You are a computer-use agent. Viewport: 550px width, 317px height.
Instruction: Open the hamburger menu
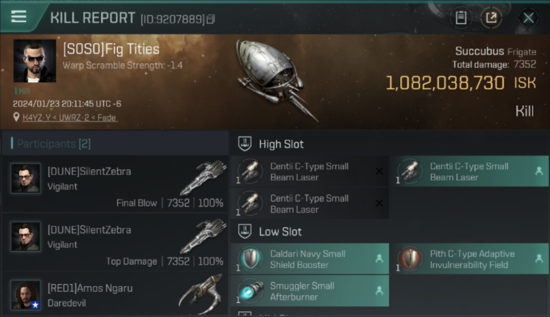pos(19,16)
